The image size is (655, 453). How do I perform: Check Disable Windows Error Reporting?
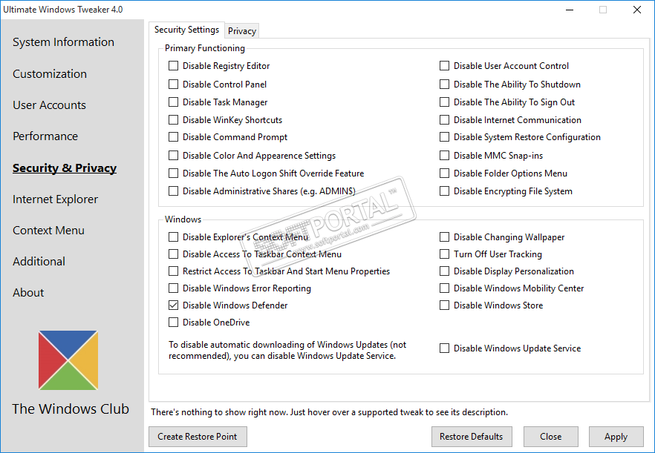(x=173, y=288)
